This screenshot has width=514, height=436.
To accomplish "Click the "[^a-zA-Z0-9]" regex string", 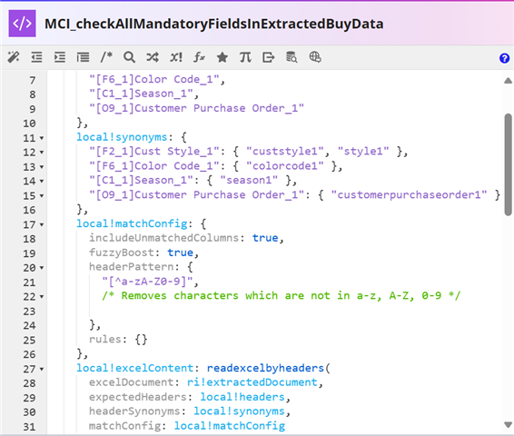I will 147,282.
